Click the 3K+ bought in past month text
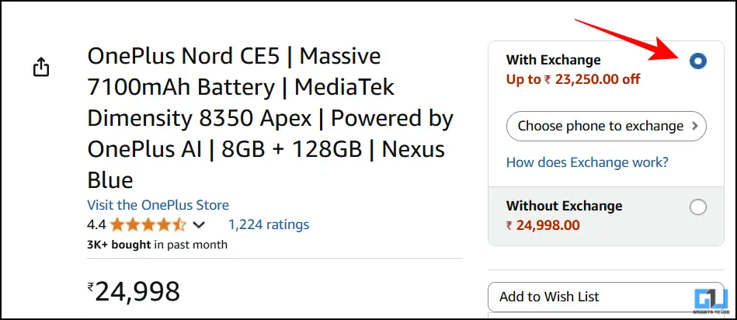 [x=158, y=245]
